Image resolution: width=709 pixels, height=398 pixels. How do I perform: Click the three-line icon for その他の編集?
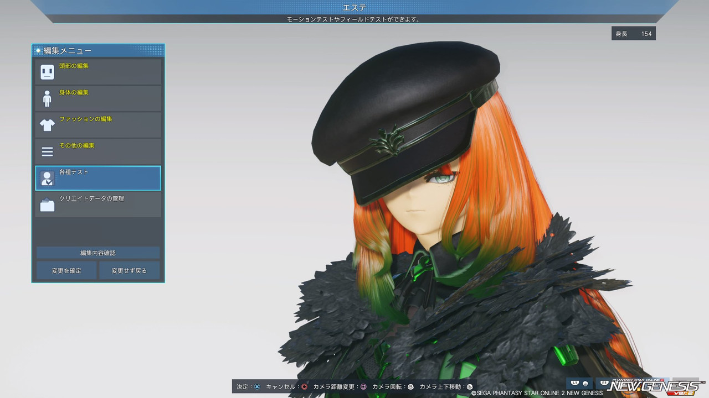[x=47, y=151]
